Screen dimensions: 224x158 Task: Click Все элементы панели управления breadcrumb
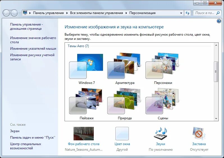click(97, 13)
